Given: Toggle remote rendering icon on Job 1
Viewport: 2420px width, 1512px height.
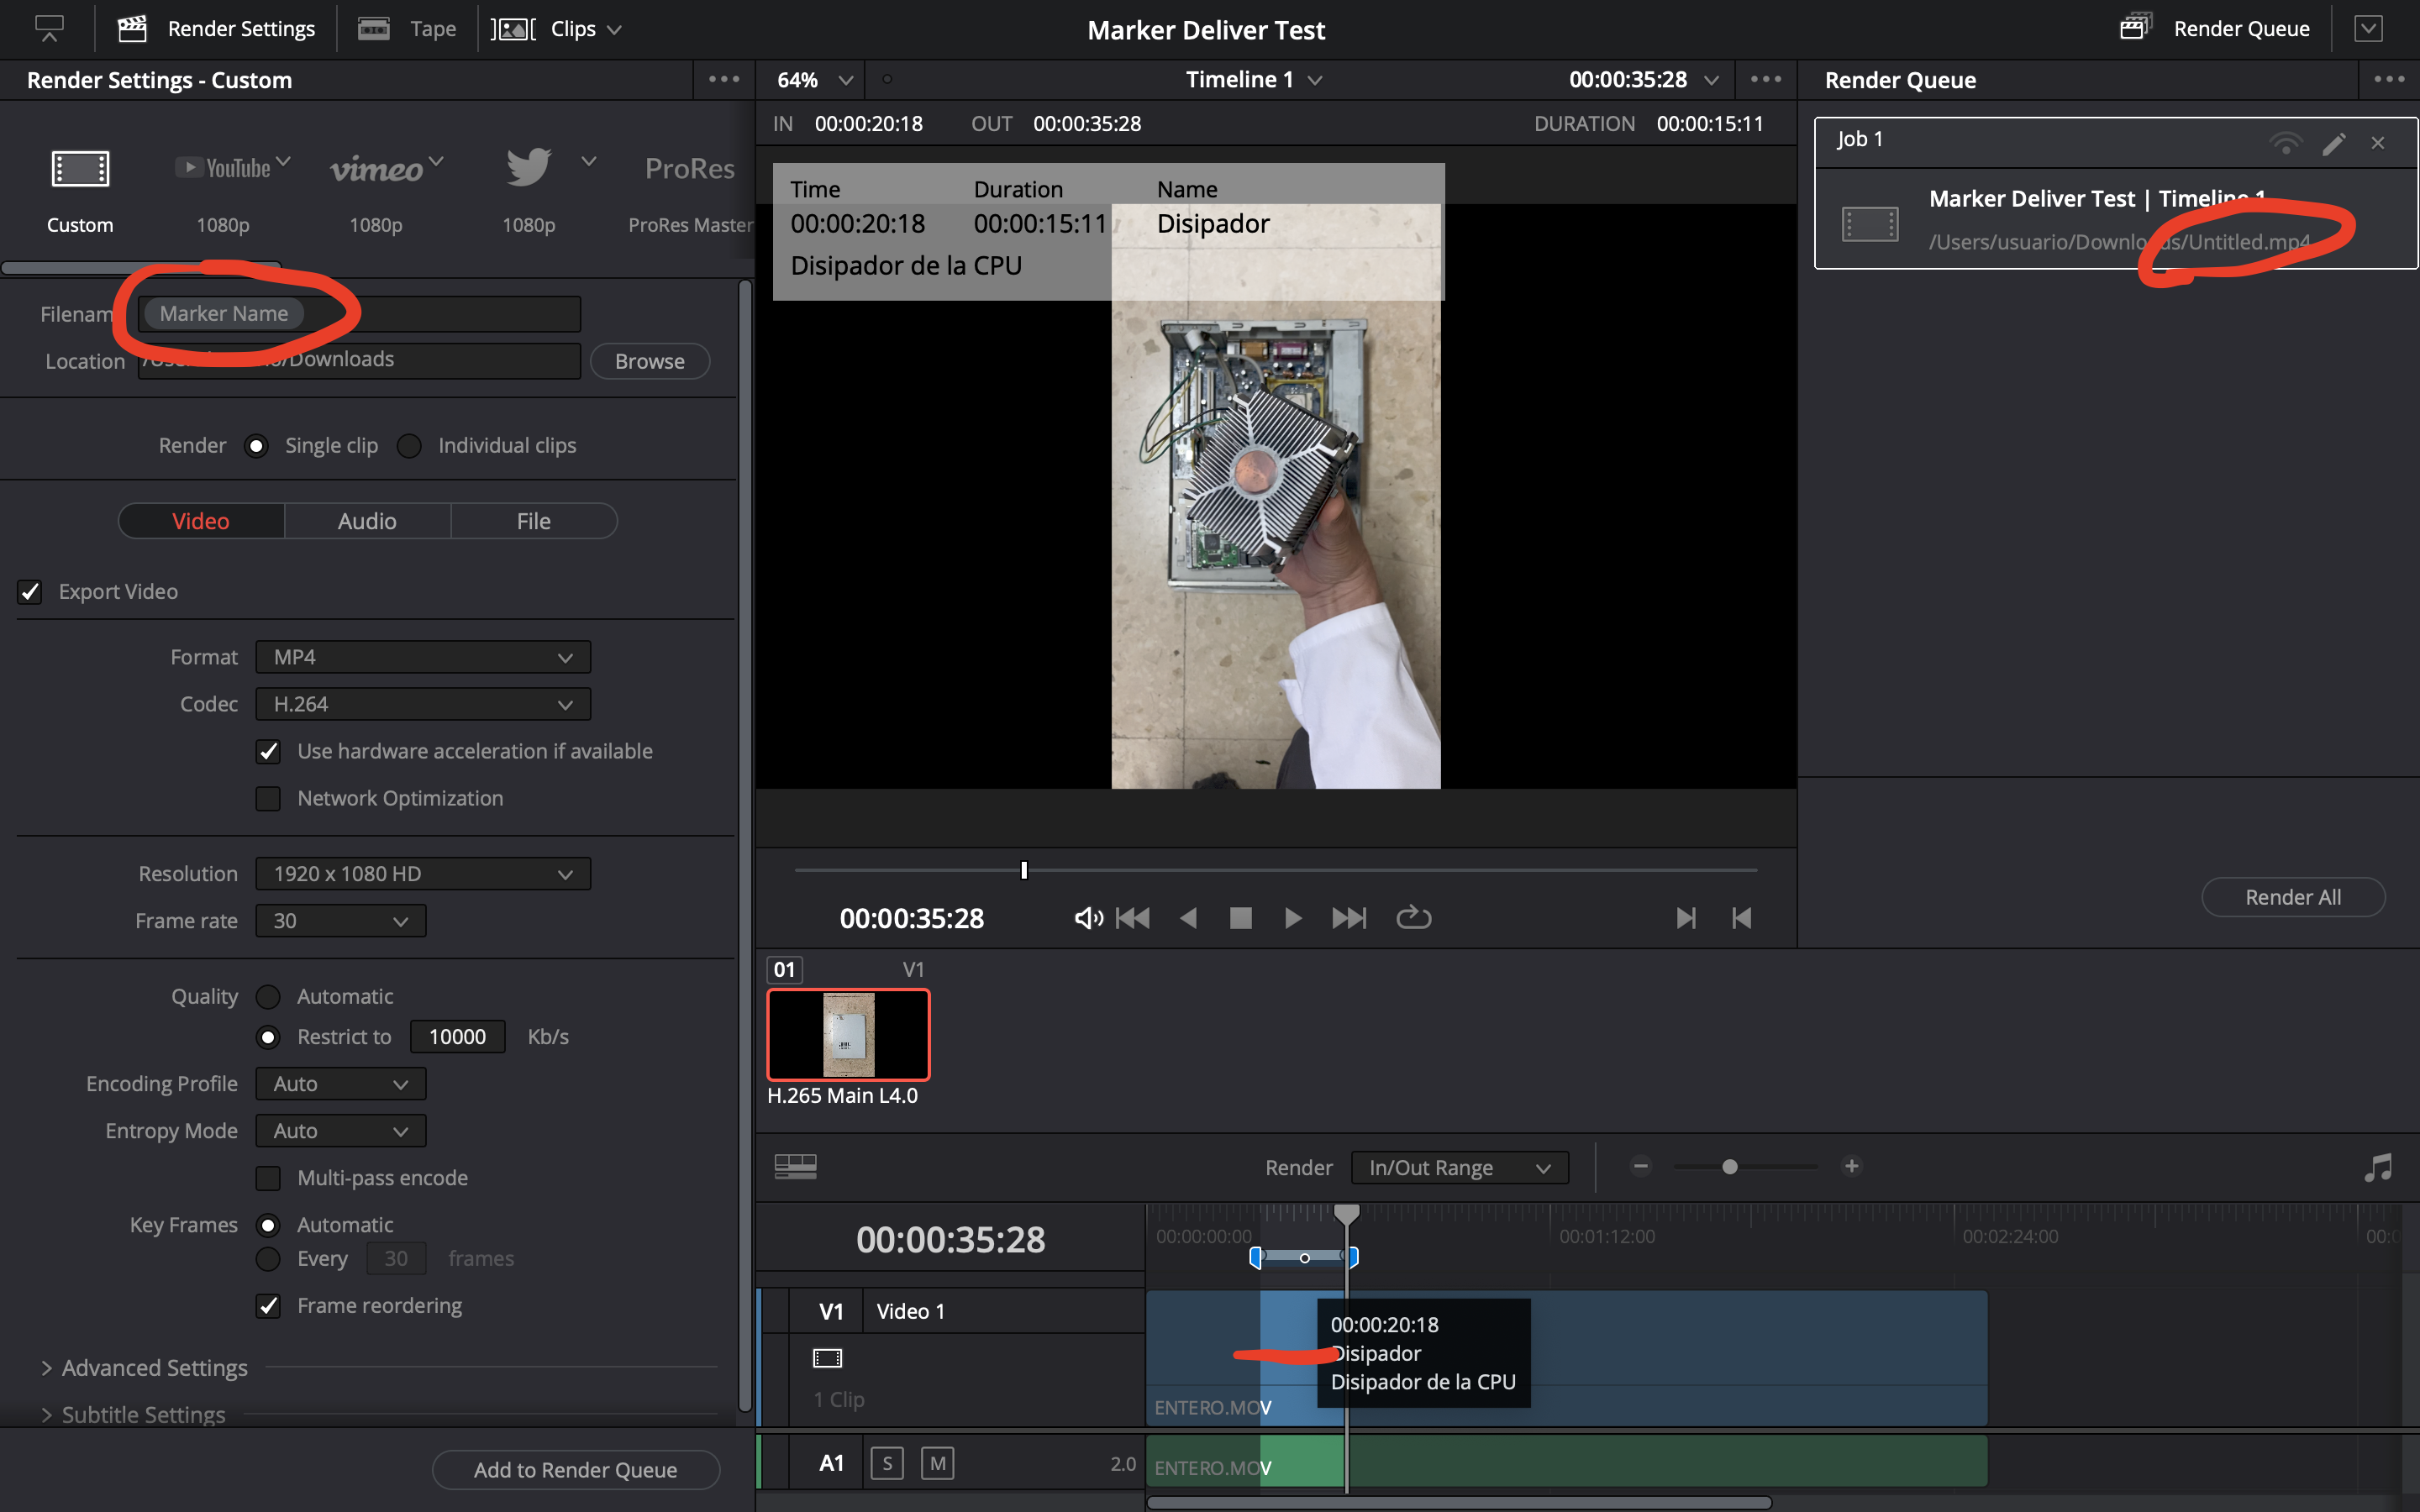Looking at the screenshot, I should tap(2286, 143).
